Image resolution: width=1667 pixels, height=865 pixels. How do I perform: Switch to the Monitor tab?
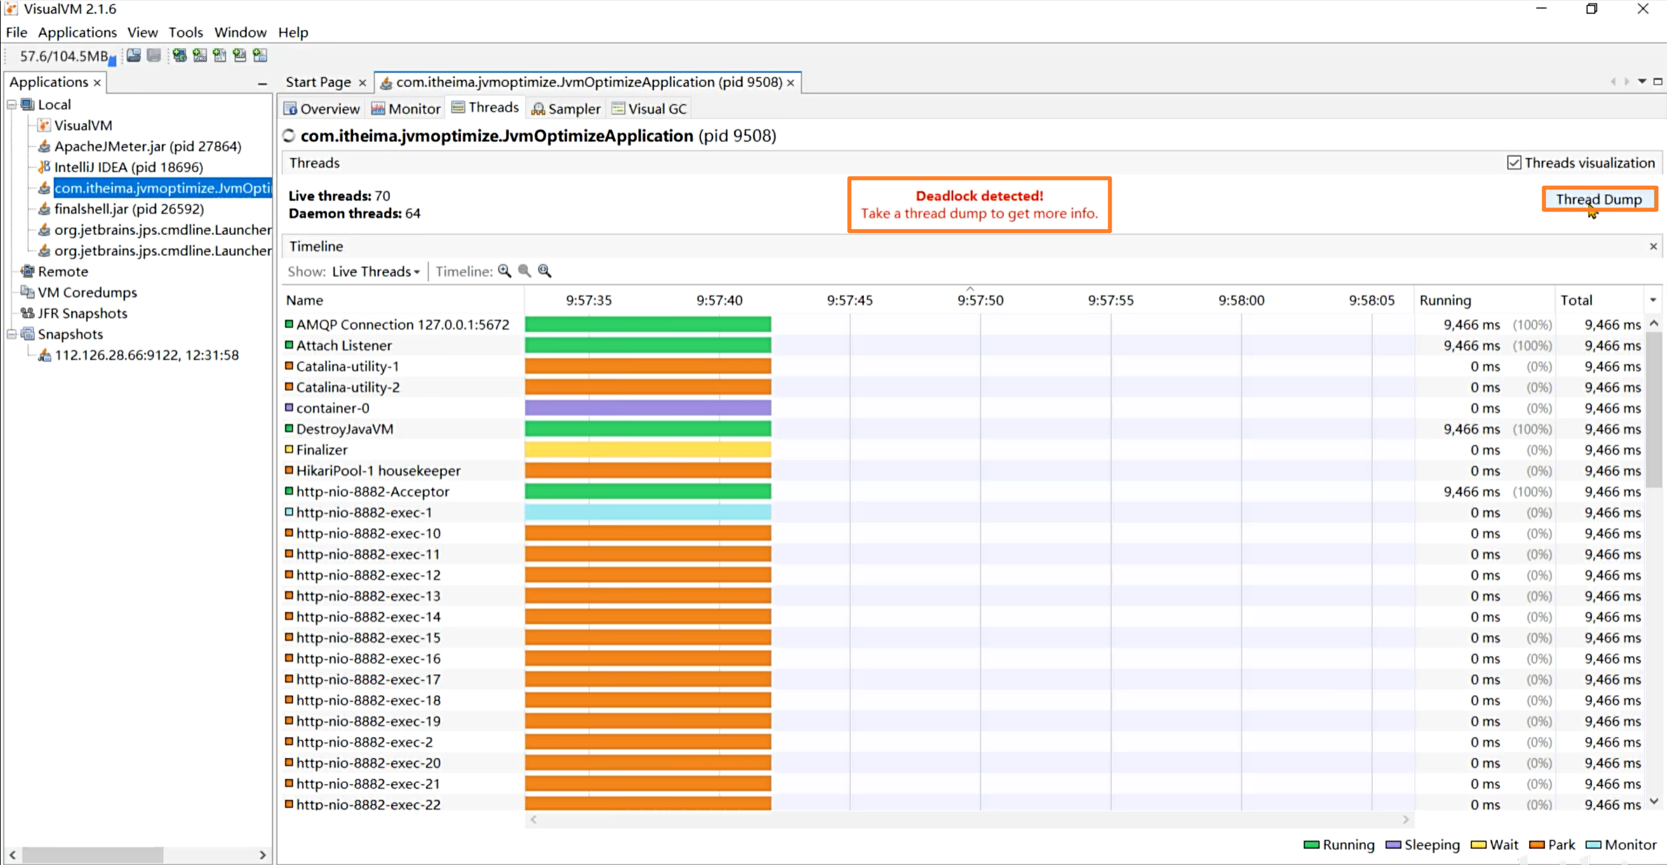coord(406,108)
